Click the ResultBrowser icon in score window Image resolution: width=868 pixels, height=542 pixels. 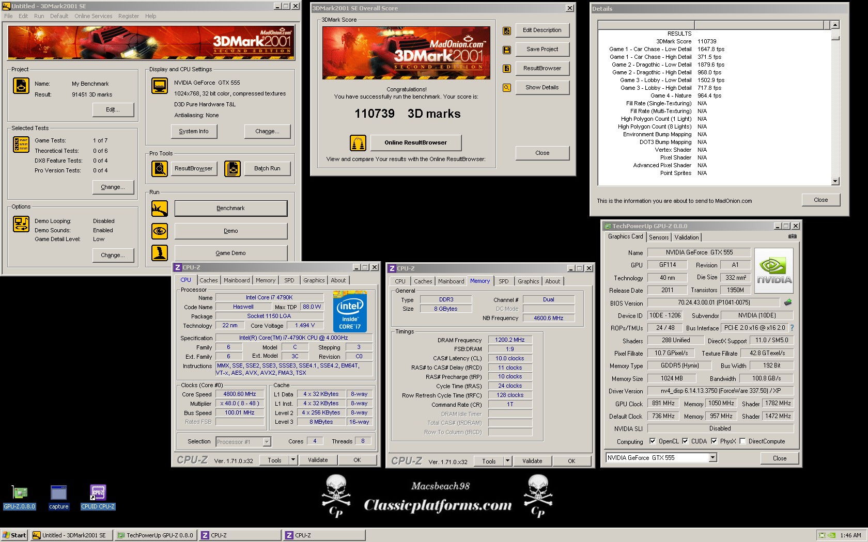[507, 69]
